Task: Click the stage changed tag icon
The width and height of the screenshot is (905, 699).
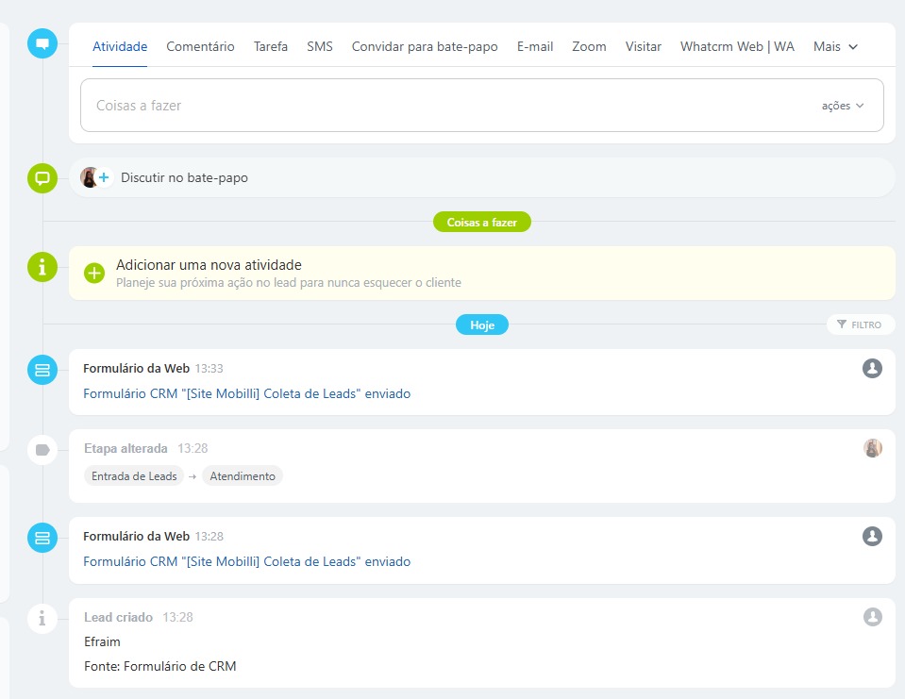Action: pos(42,450)
